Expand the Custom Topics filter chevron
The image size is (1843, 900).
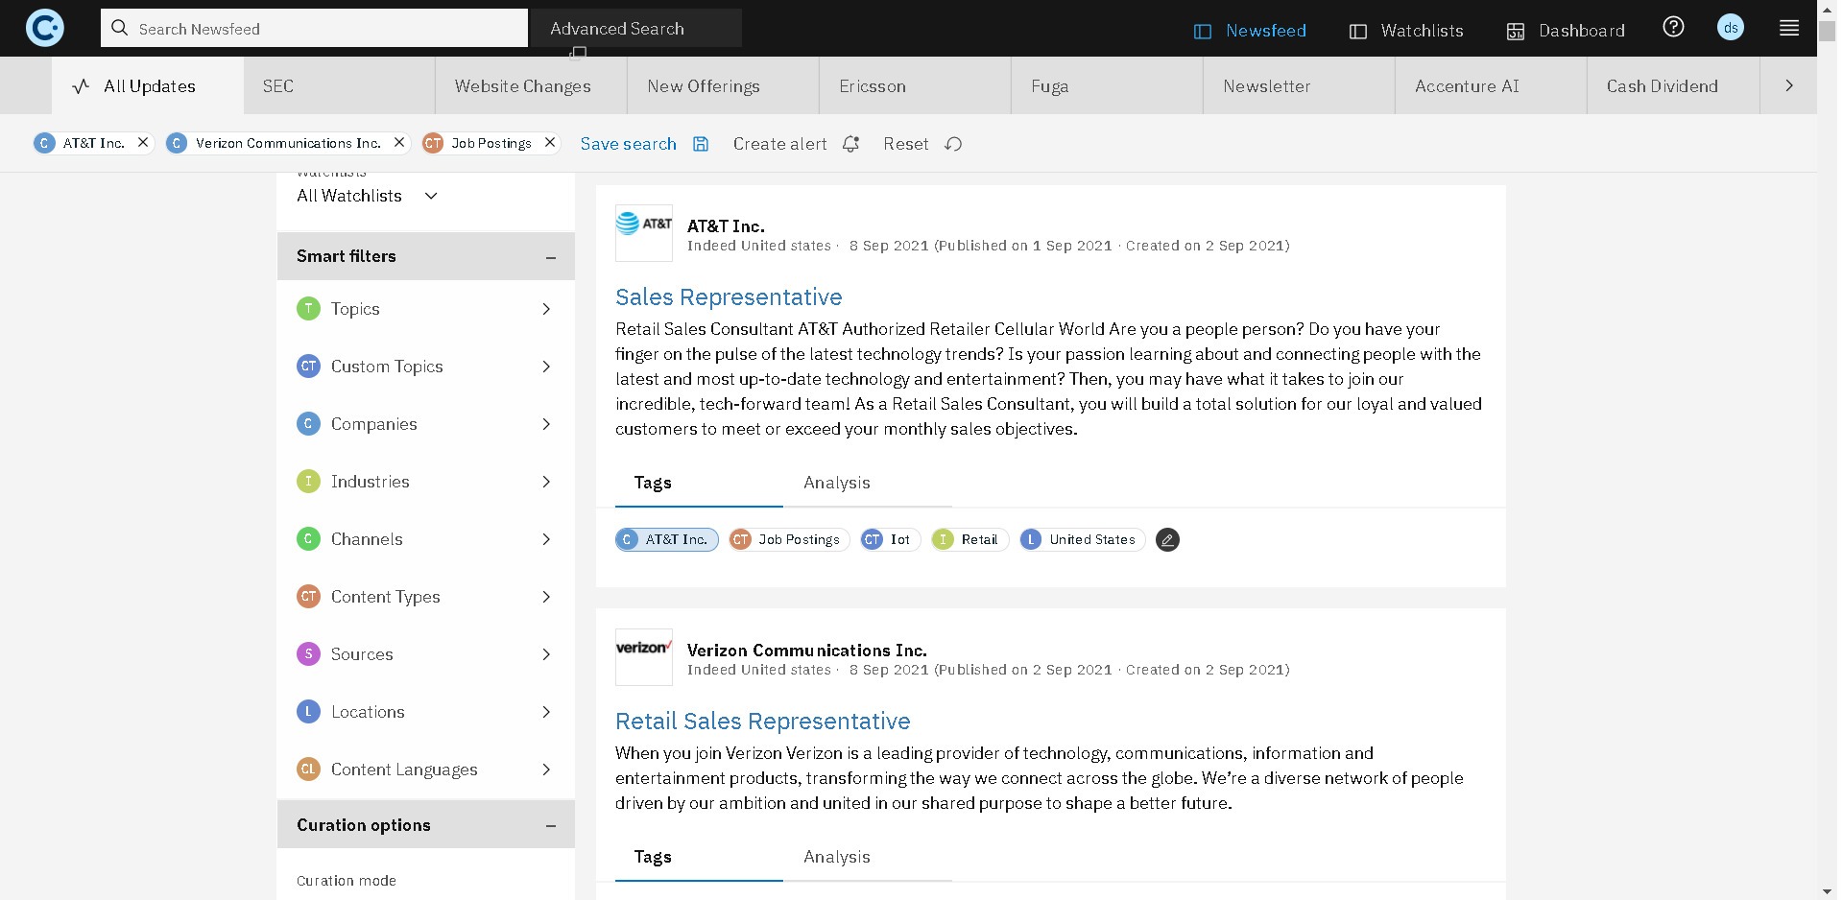click(x=546, y=366)
